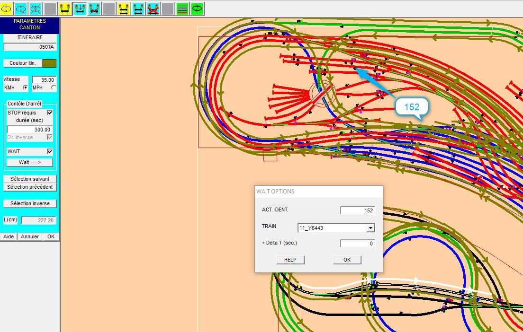The width and height of the screenshot is (523, 332).
Task: Click the Annuler button
Action: click(30, 236)
